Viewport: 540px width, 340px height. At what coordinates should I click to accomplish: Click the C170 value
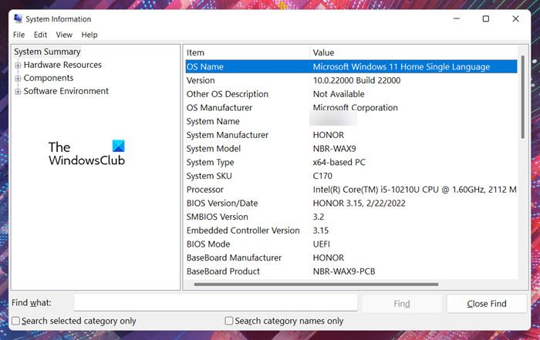tap(322, 176)
